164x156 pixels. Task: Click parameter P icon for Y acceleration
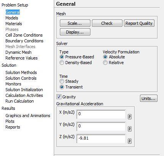130,129
